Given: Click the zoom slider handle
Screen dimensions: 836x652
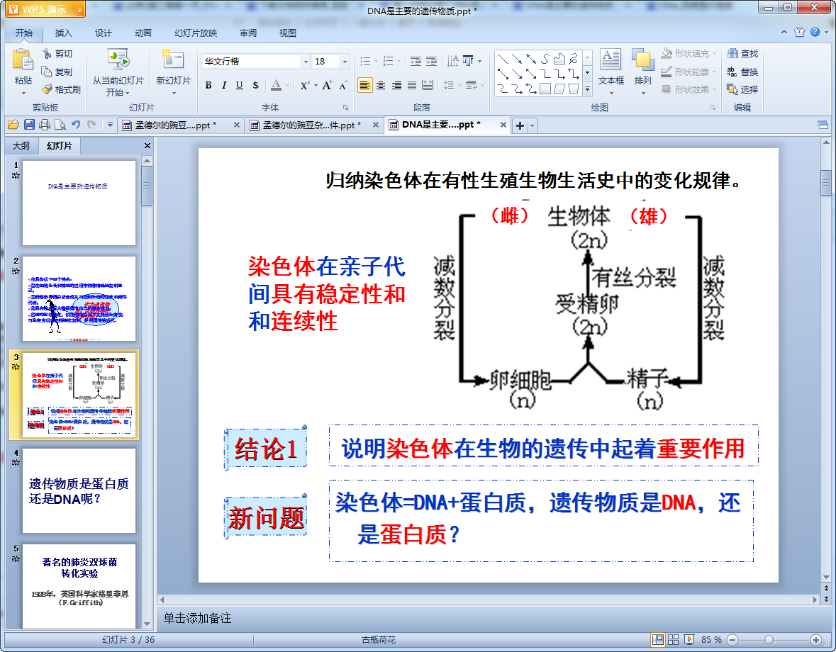Looking at the screenshot, I should click(x=769, y=639).
